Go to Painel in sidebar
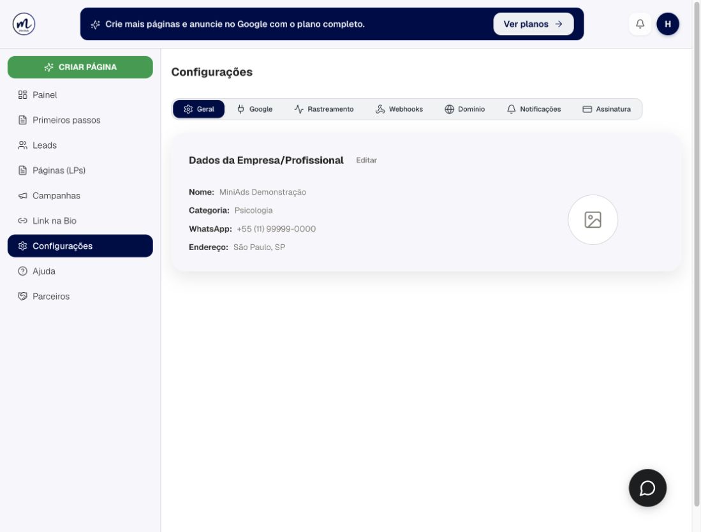The width and height of the screenshot is (701, 532). click(x=80, y=95)
